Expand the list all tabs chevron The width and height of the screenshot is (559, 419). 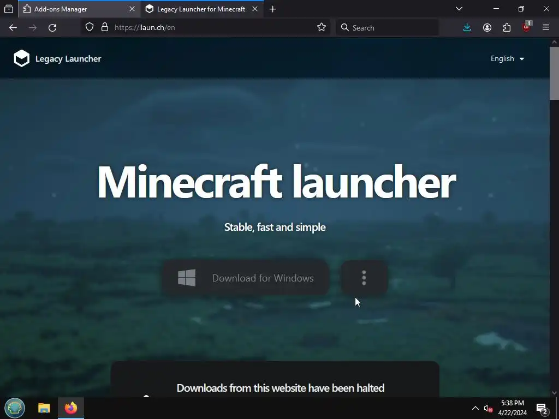click(459, 9)
